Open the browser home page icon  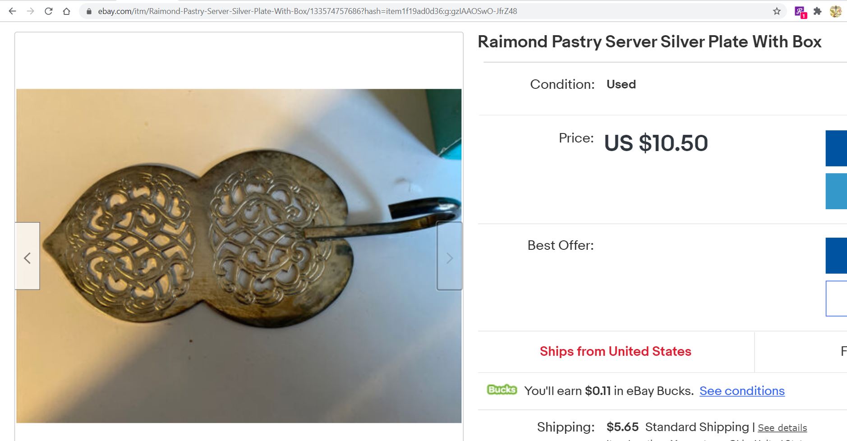click(66, 11)
